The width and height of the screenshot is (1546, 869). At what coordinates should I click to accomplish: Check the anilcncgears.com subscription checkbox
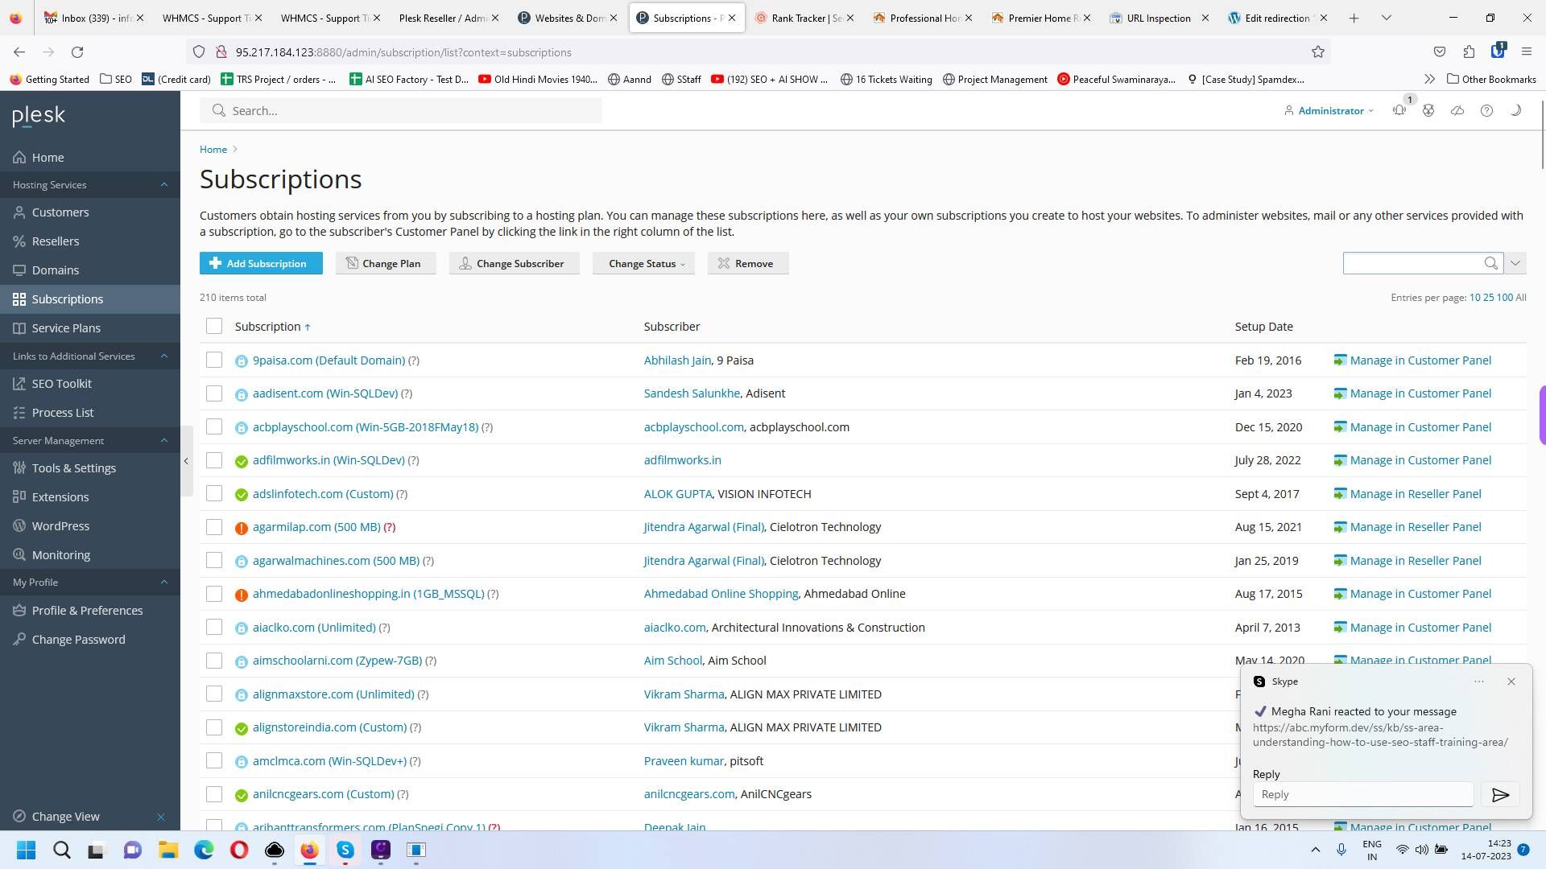213,794
